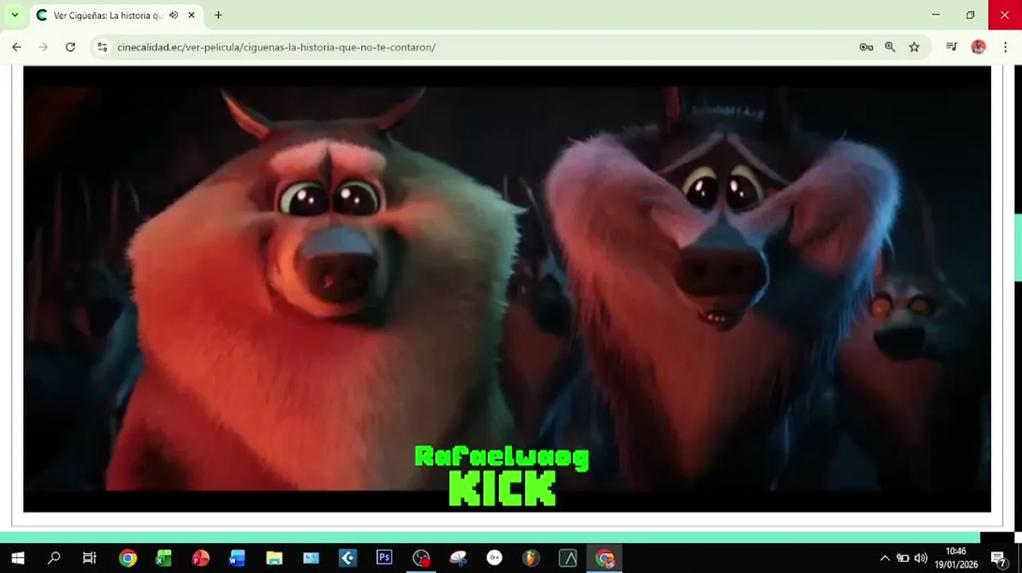Viewport: 1022px width, 573px height.
Task: Click the page vertical scrollbar
Action: [1017, 247]
